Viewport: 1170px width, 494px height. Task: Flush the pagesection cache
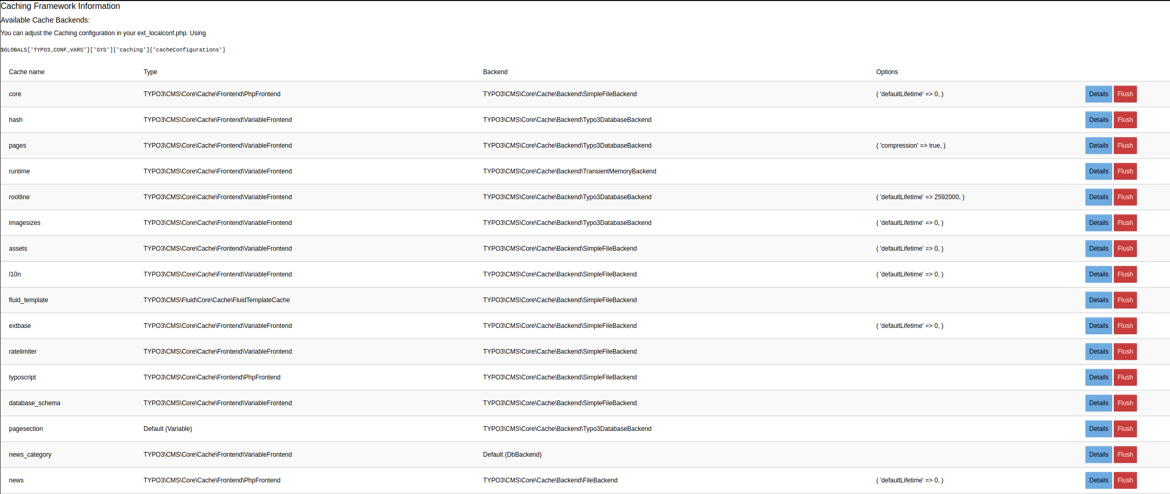(1125, 429)
